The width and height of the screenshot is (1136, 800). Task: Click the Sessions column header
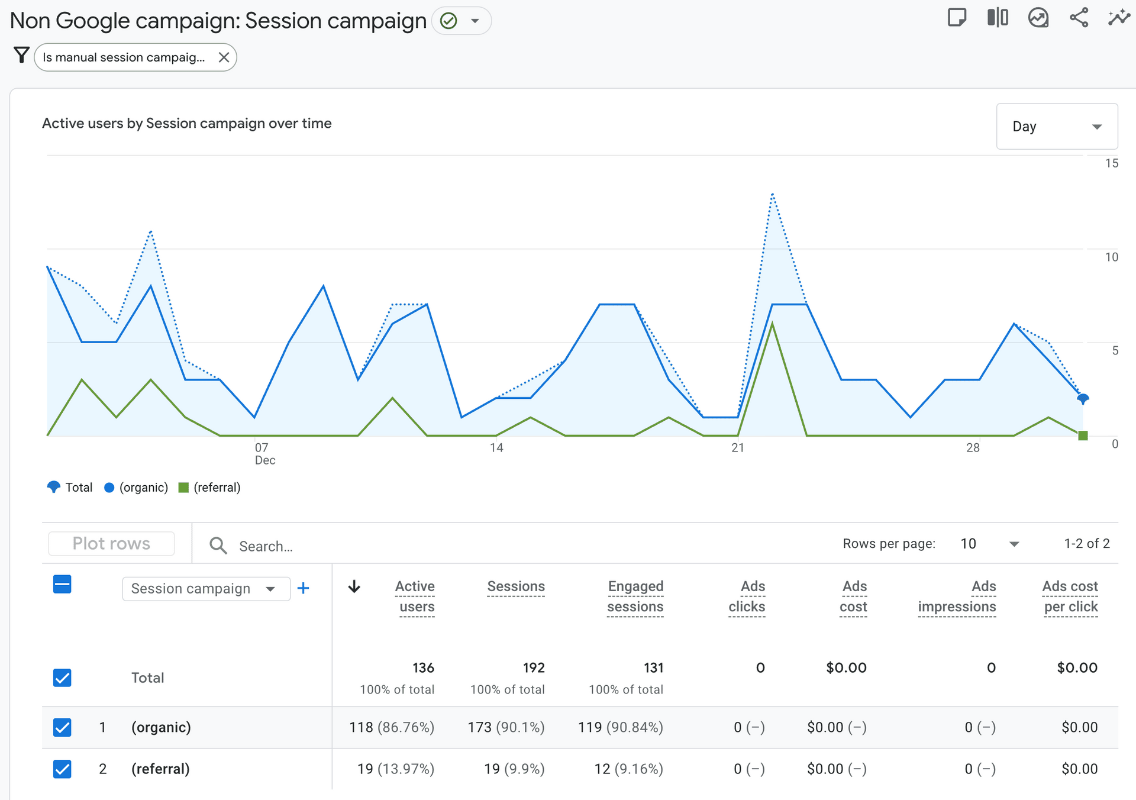pyautogui.click(x=515, y=586)
